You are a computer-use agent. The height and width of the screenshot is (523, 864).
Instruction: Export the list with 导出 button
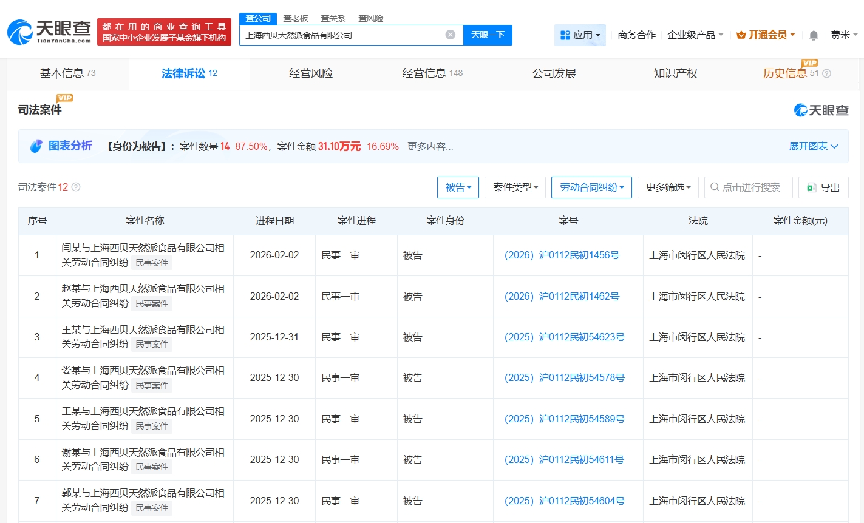(823, 187)
